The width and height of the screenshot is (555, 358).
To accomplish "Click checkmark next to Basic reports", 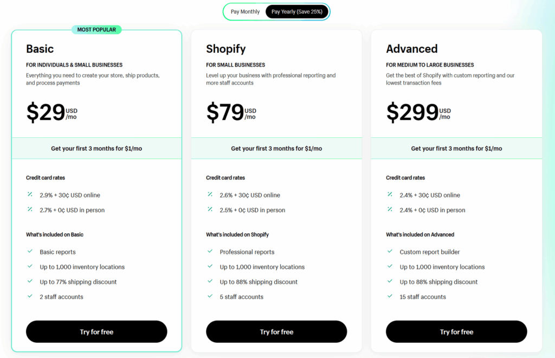I will [x=30, y=252].
